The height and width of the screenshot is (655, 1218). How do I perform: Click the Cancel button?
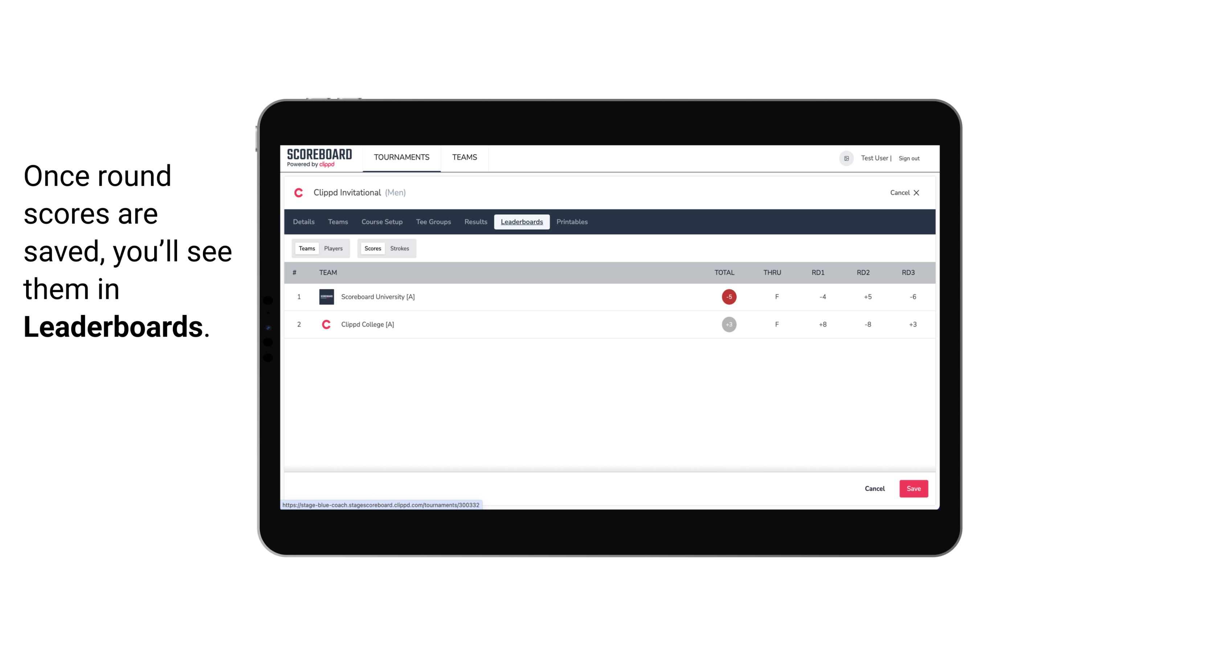874,488
